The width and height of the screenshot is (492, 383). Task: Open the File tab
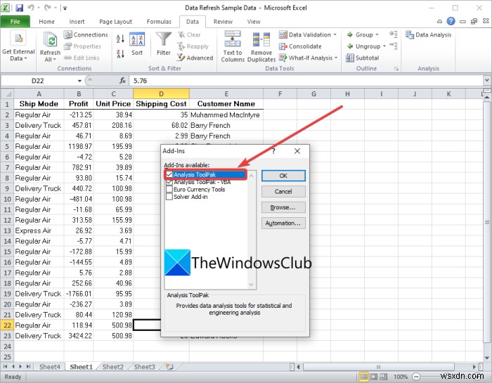pos(15,21)
